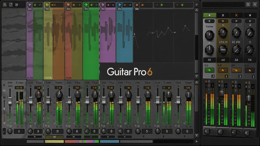Expand the triangle below the second channel showing value 5

coord(164,137)
